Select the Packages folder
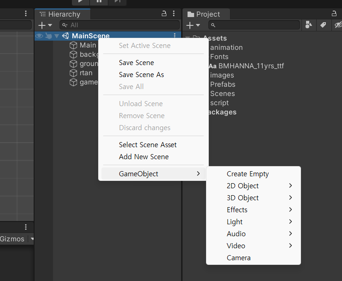Viewport: 342px width, 281px height. (x=222, y=112)
